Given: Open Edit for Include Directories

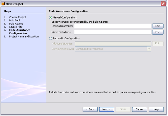Looking at the screenshot, I should pyautogui.click(x=158, y=26).
